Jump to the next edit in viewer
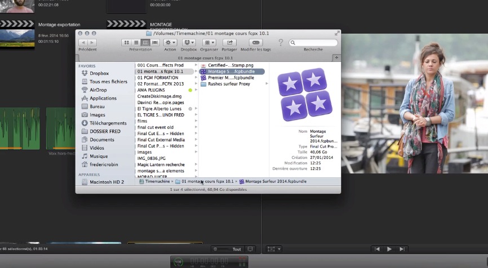Screen dimensions: 488x268 click(402, 249)
